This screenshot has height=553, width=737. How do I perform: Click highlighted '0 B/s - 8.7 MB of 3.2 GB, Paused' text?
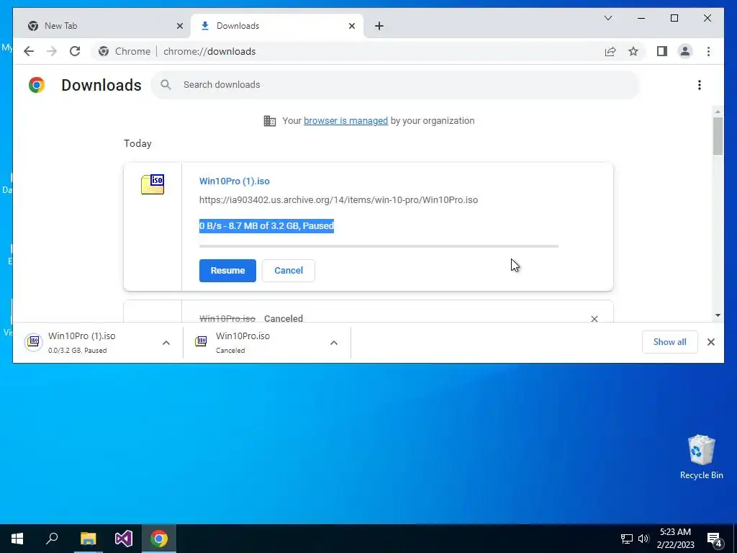pyautogui.click(x=266, y=225)
